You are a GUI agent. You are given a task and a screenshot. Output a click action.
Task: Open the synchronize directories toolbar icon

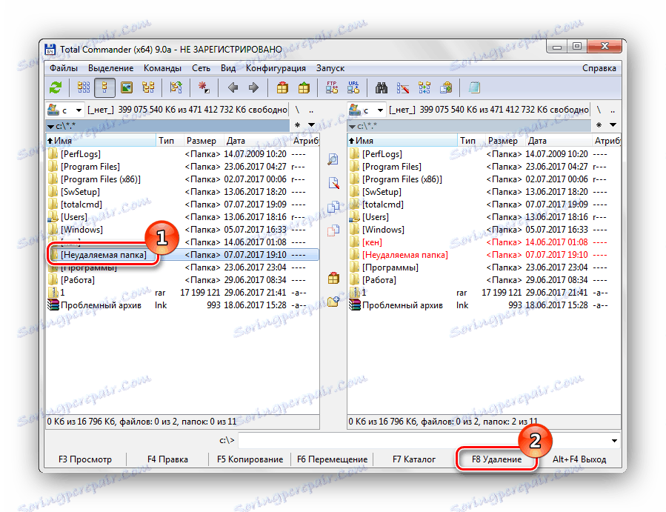[x=424, y=87]
